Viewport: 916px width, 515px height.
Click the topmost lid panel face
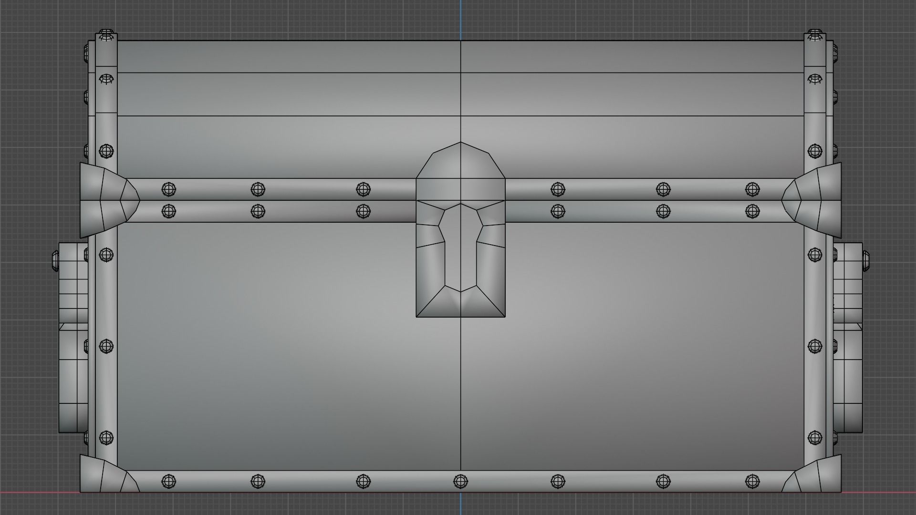tap(460, 57)
